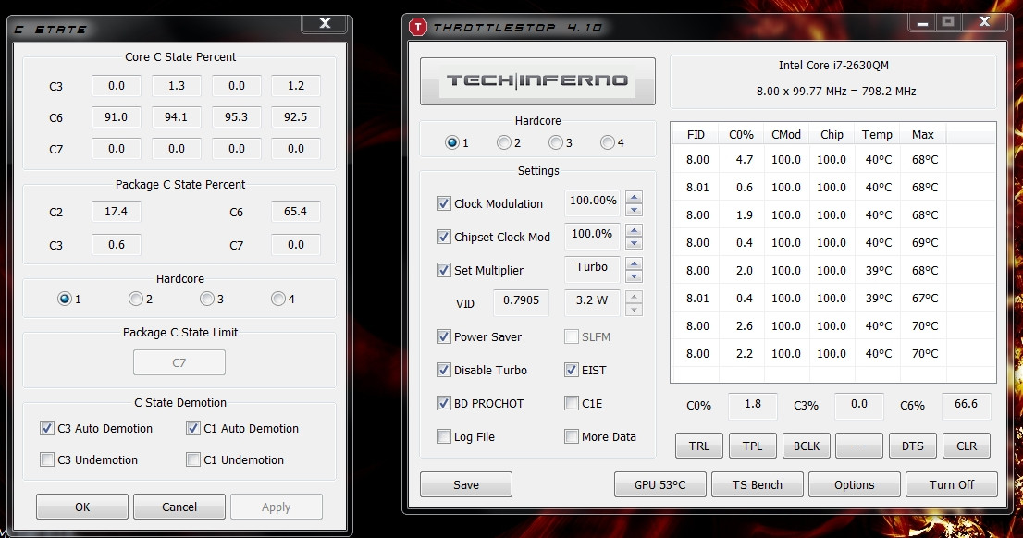Select Hardcore profile 2 in C State window
The height and width of the screenshot is (538, 1023).
tap(136, 299)
